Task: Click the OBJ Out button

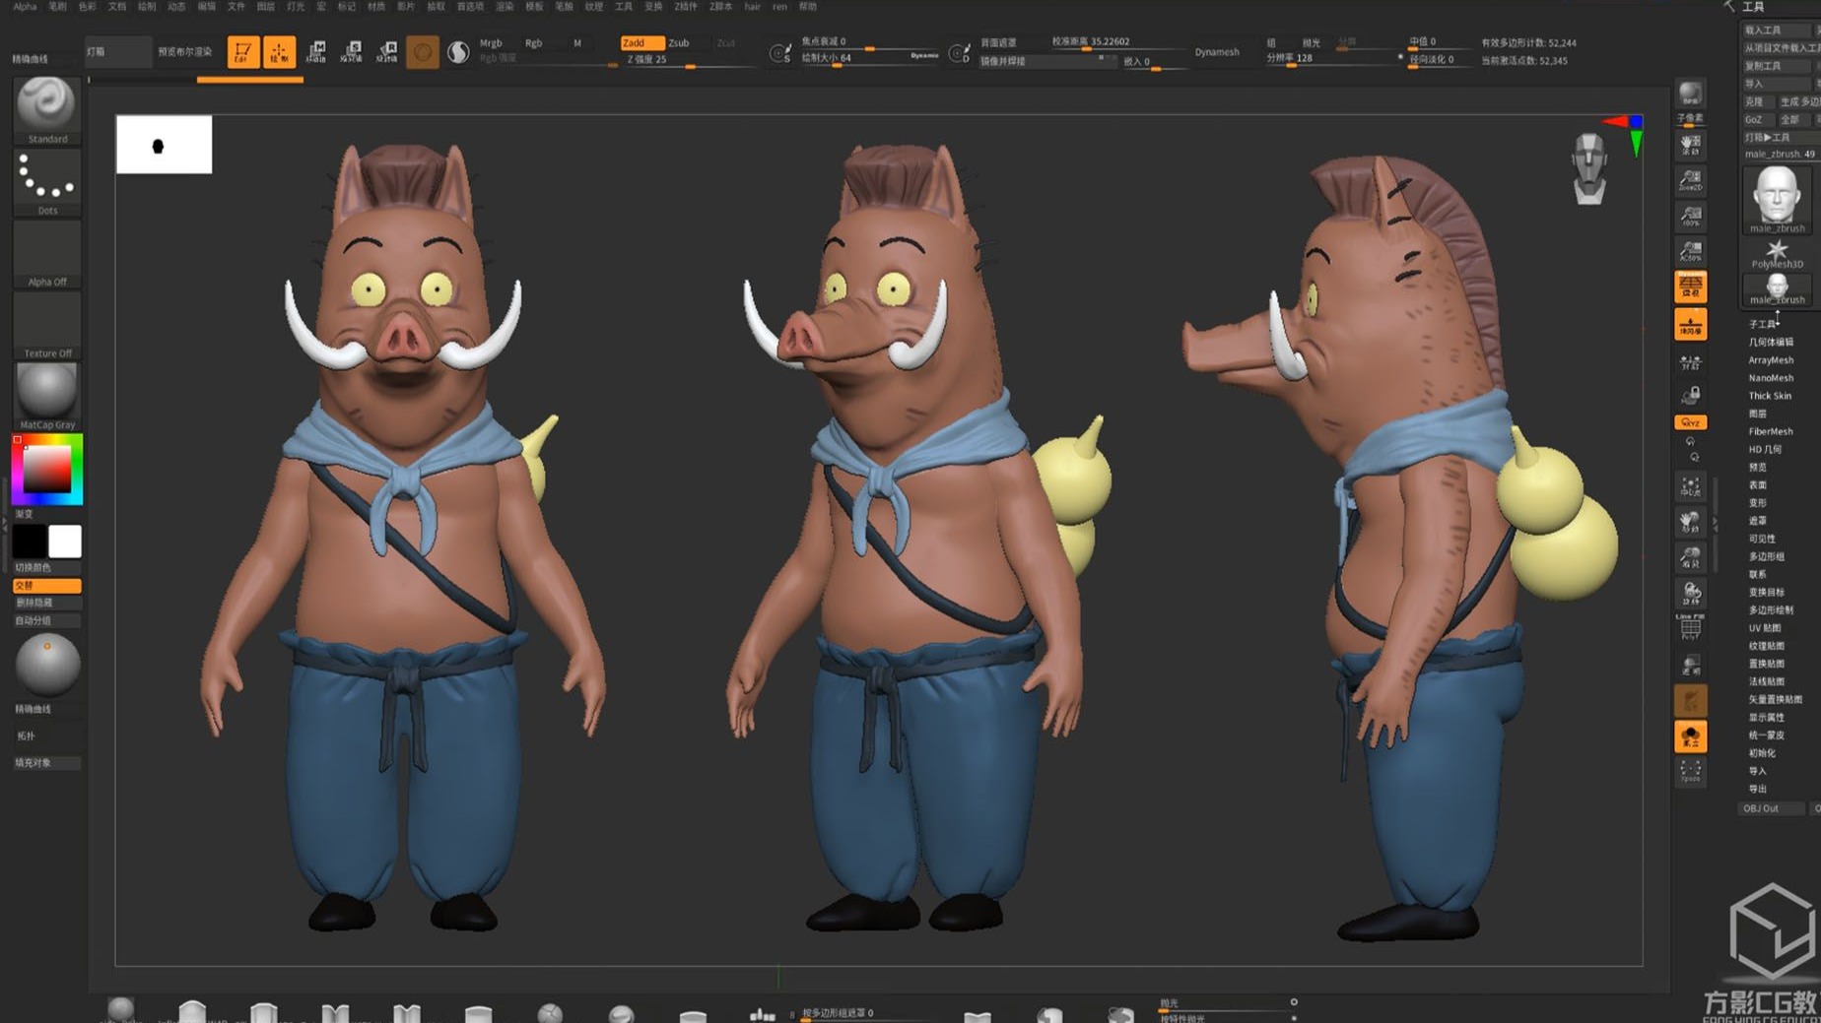Action: 1771,808
